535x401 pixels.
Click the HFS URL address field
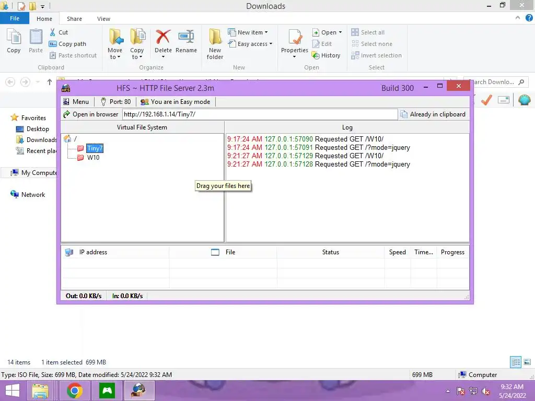pos(260,114)
